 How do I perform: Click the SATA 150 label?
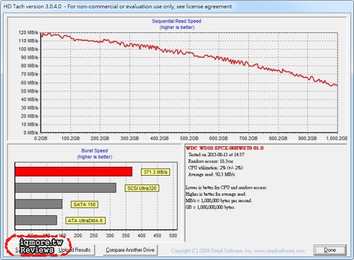click(84, 205)
